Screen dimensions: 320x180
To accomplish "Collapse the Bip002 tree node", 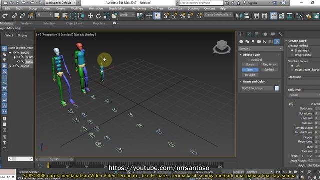I will [x=10, y=53].
